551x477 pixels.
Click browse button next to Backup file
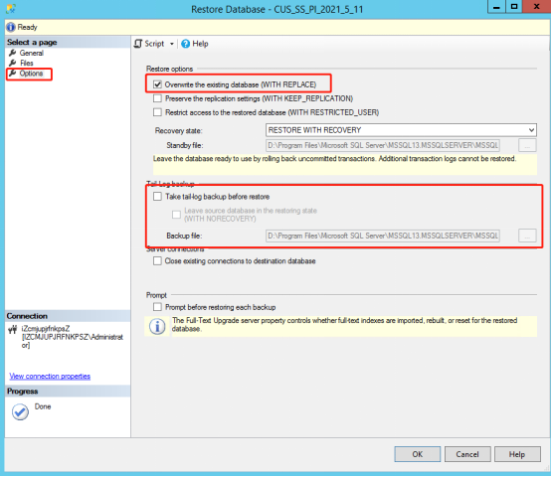click(527, 236)
